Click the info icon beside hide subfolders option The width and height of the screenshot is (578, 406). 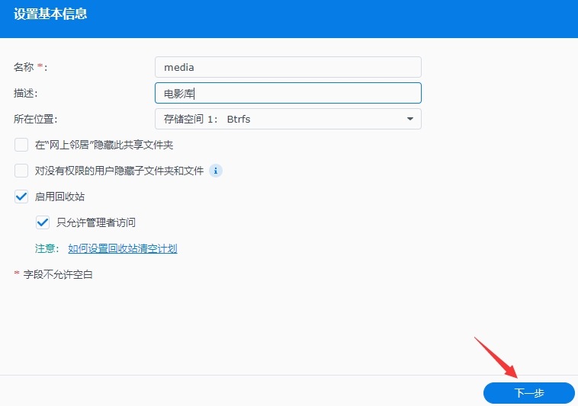216,171
